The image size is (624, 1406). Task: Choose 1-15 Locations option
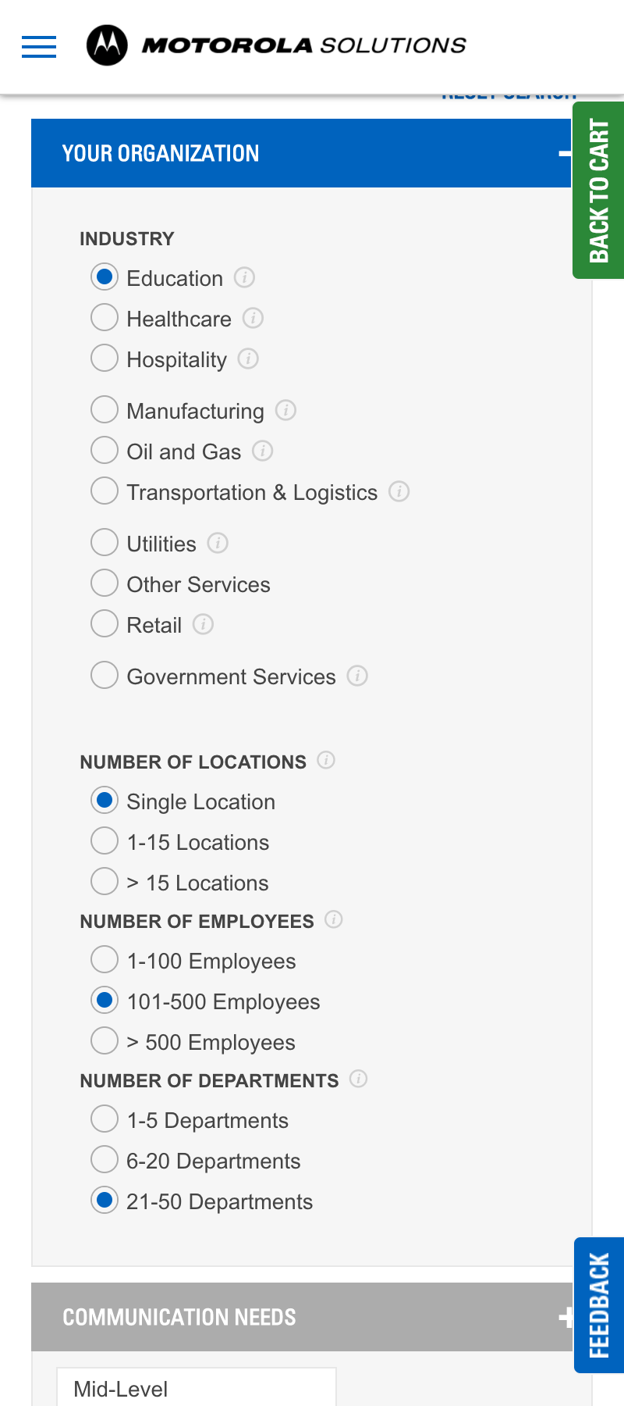[105, 841]
